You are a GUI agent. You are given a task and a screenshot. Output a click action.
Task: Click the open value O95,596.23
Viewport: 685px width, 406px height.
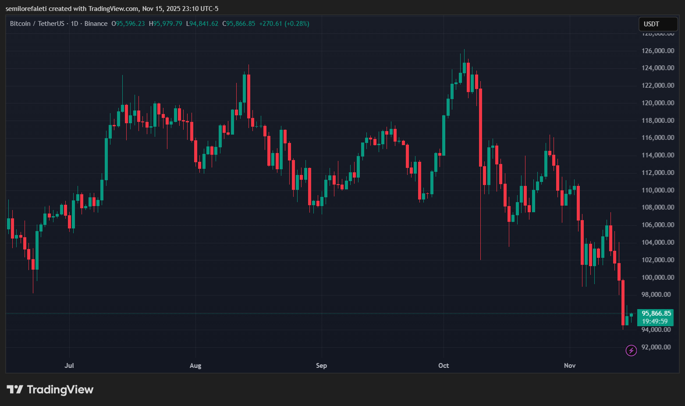(128, 24)
